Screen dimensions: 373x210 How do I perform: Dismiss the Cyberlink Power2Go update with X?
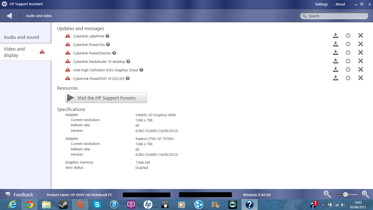(x=361, y=44)
